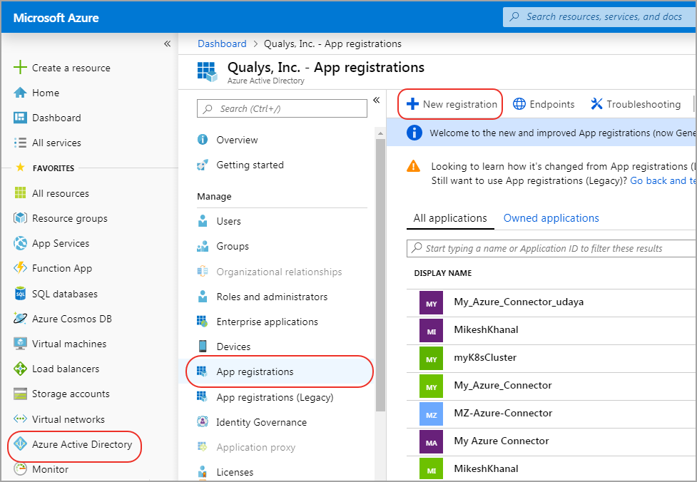
Task: Click the Dashboard breadcrumb link
Action: point(222,43)
